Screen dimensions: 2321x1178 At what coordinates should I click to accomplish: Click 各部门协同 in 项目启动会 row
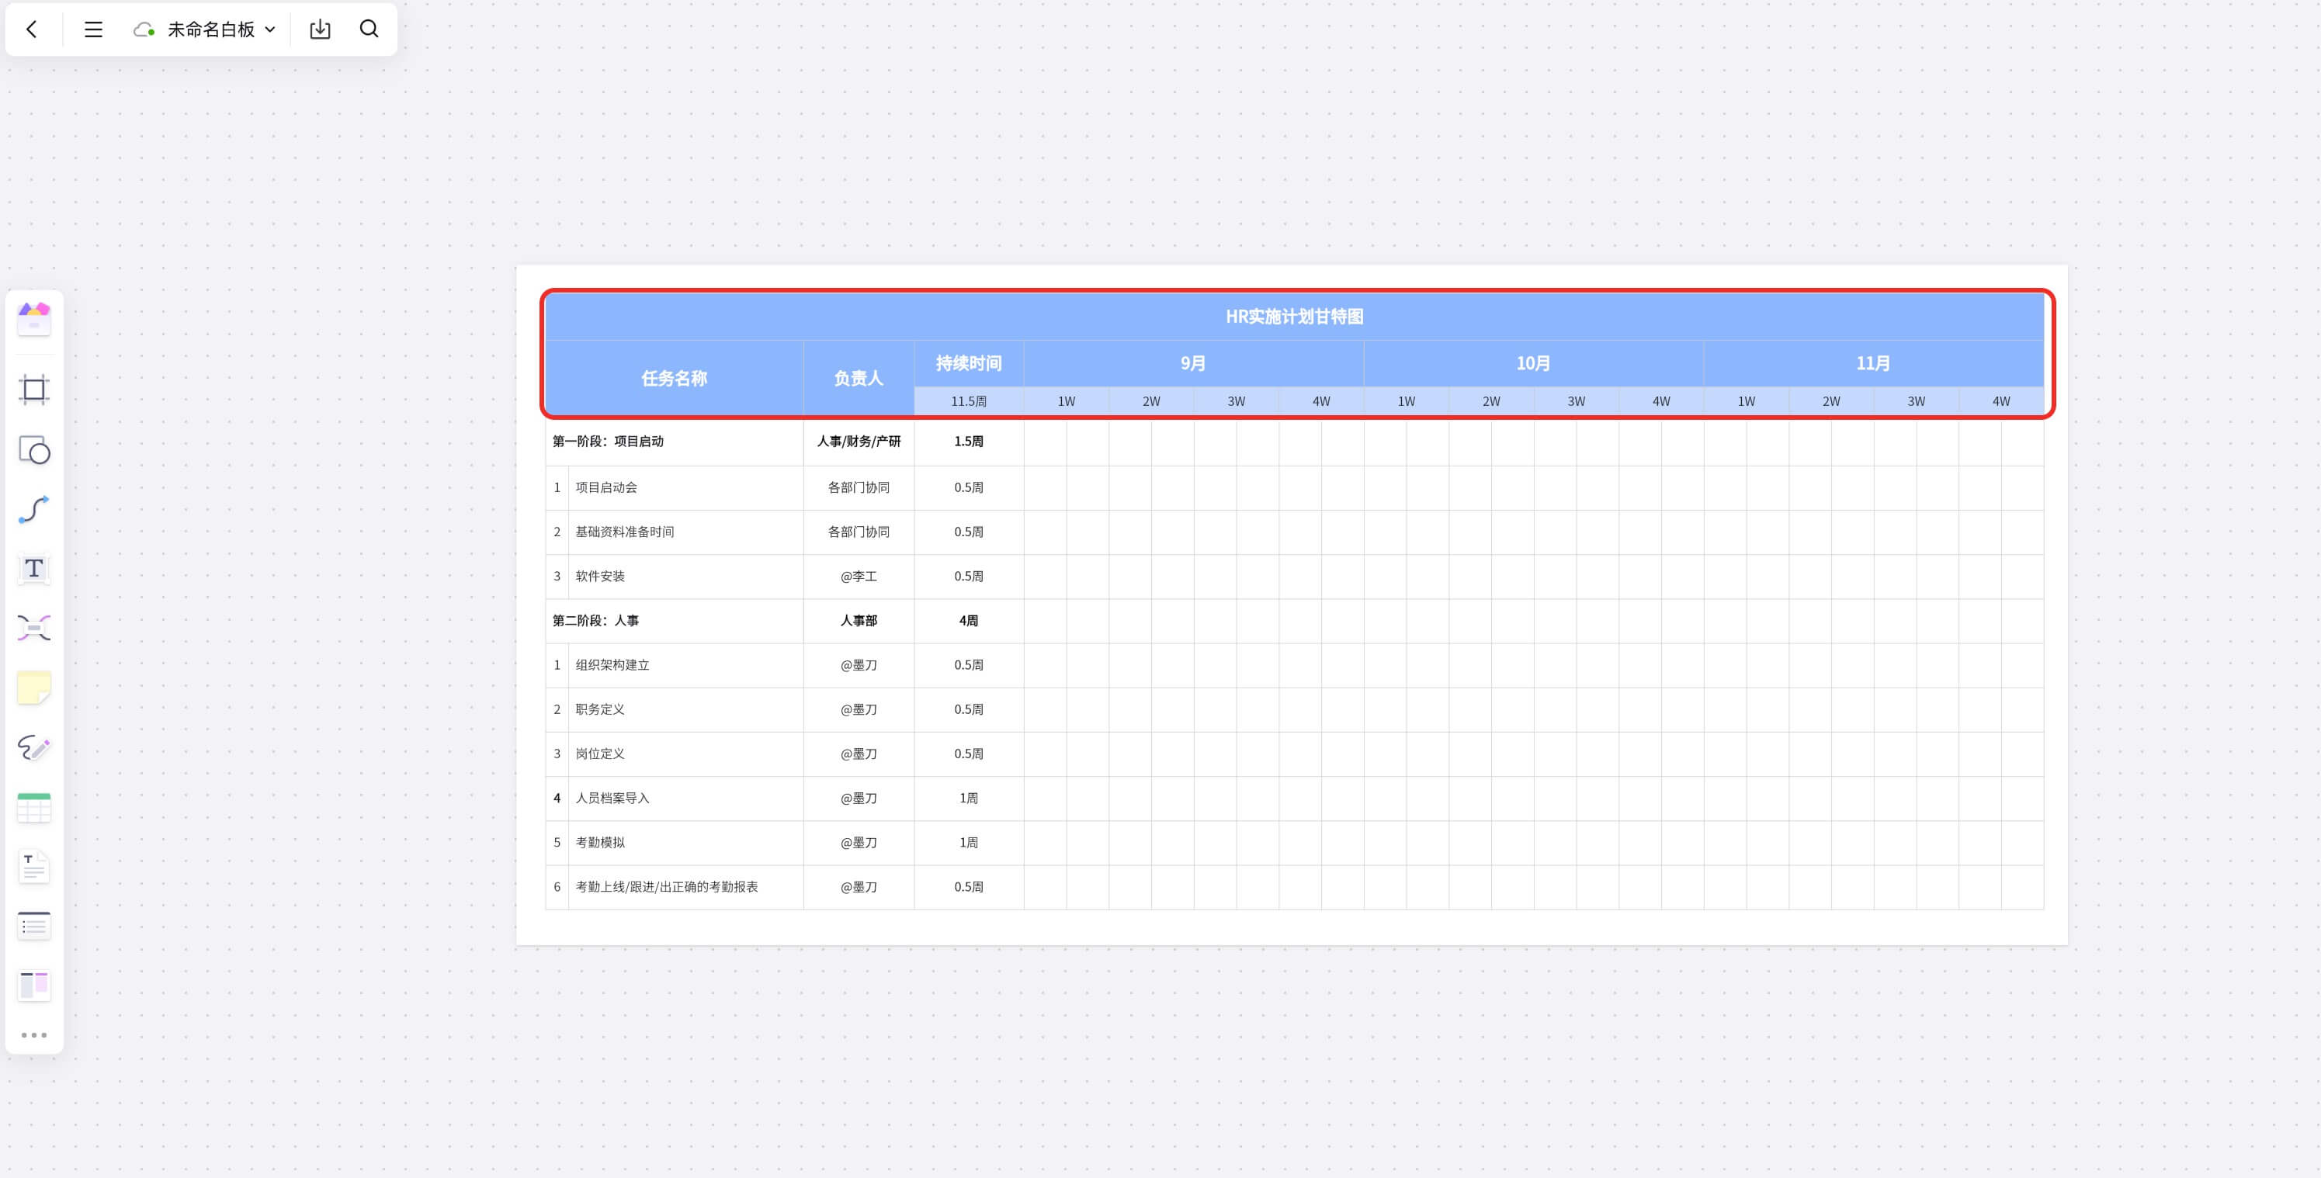point(859,487)
